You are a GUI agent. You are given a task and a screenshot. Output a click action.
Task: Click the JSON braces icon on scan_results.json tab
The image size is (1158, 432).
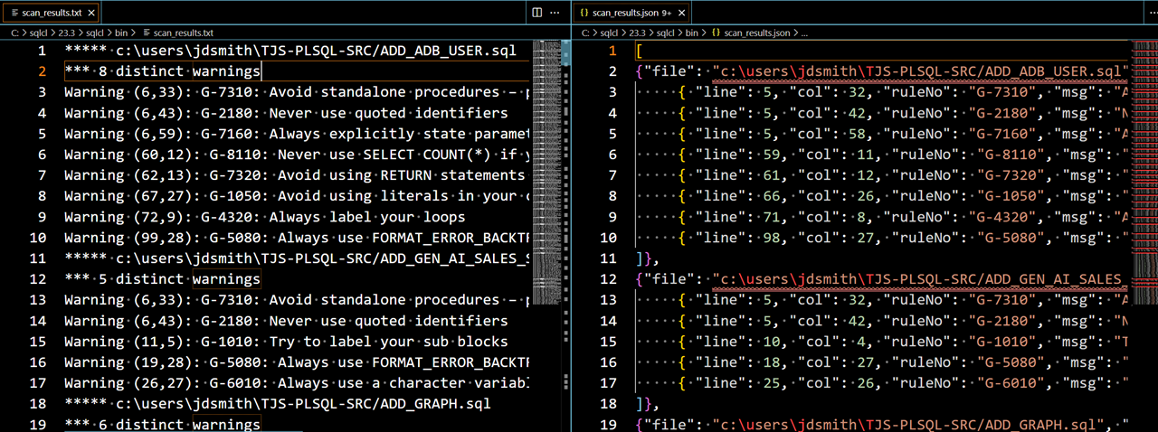(x=584, y=13)
